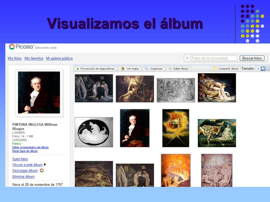Open third-row thumbnail with owl and women
The height and width of the screenshot is (202, 270).
tap(135, 175)
